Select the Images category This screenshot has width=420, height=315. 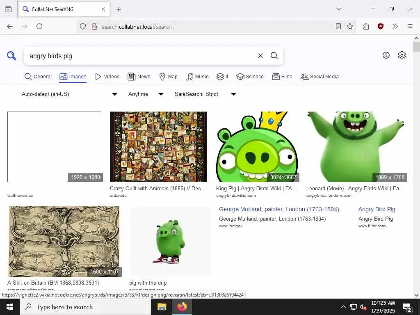point(73,77)
